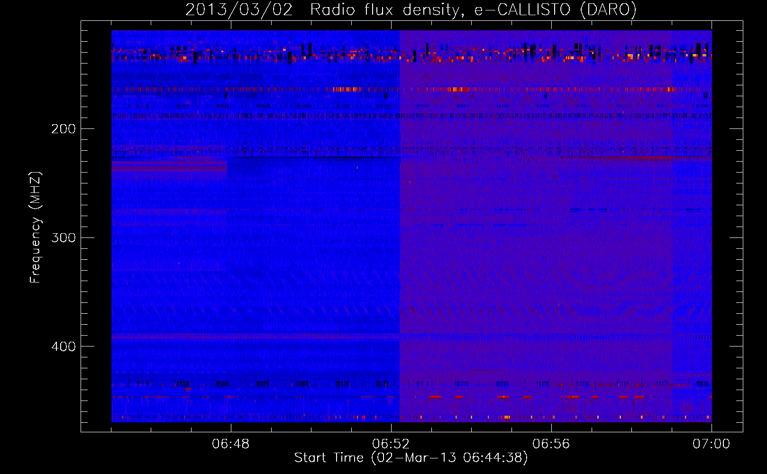Click the "Frequency (MHZ)" axis label
Screen dimensions: 767x474
coord(36,228)
